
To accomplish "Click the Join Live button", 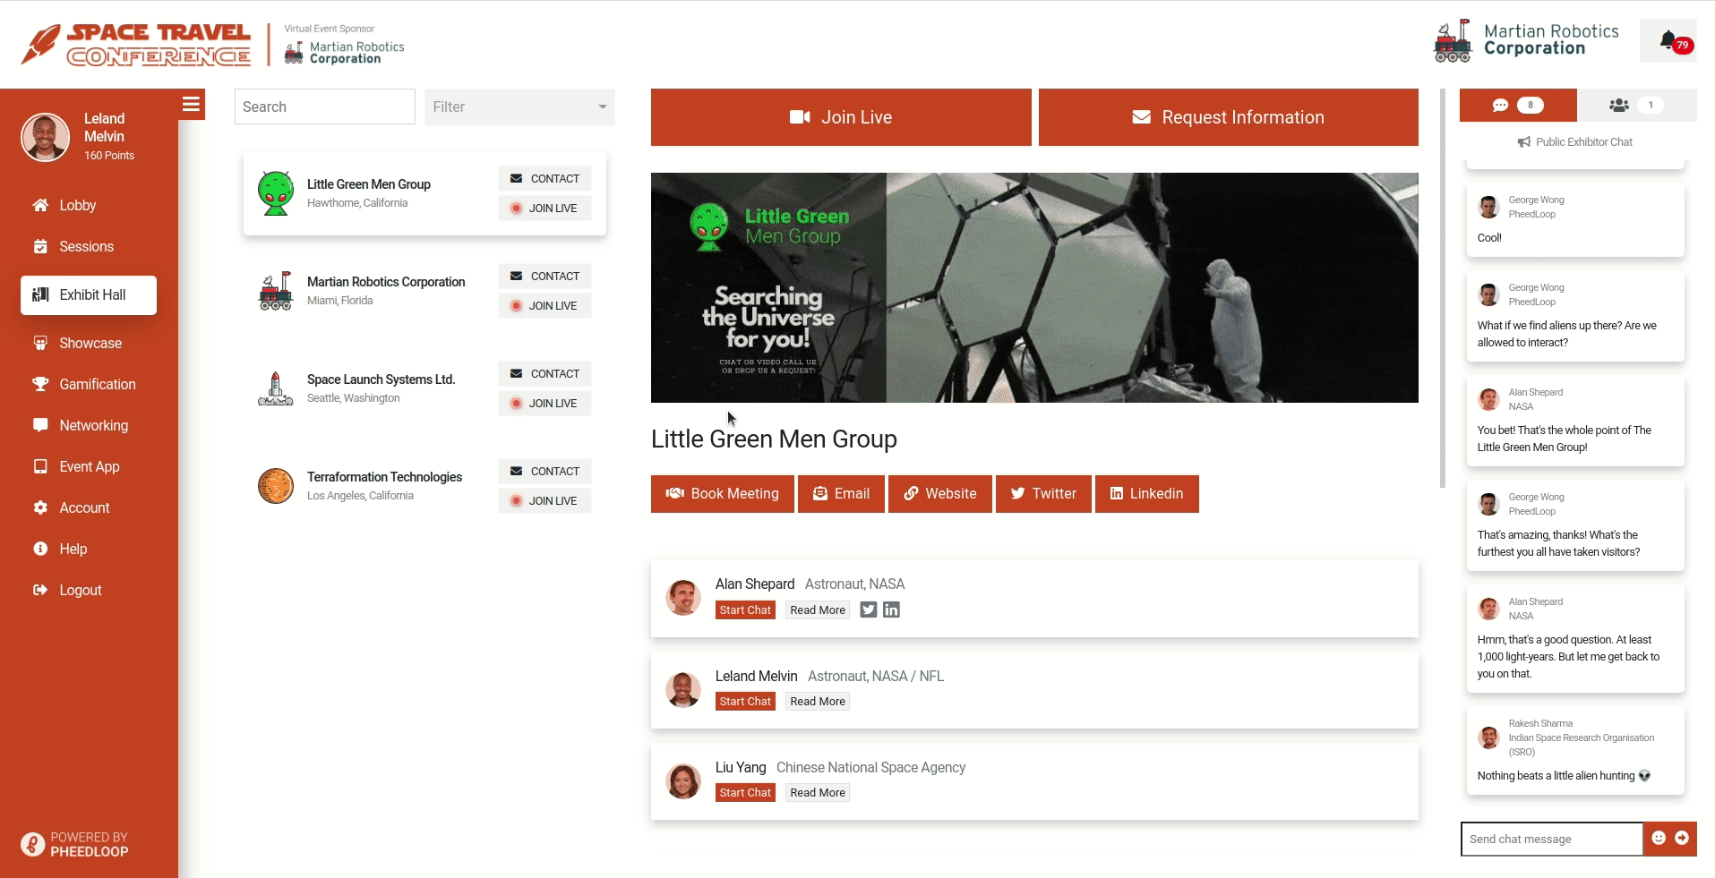I will tap(840, 117).
